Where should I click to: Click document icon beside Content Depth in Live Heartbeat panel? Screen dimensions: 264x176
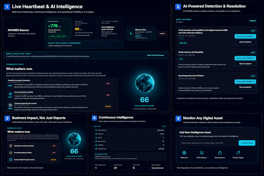point(10,105)
